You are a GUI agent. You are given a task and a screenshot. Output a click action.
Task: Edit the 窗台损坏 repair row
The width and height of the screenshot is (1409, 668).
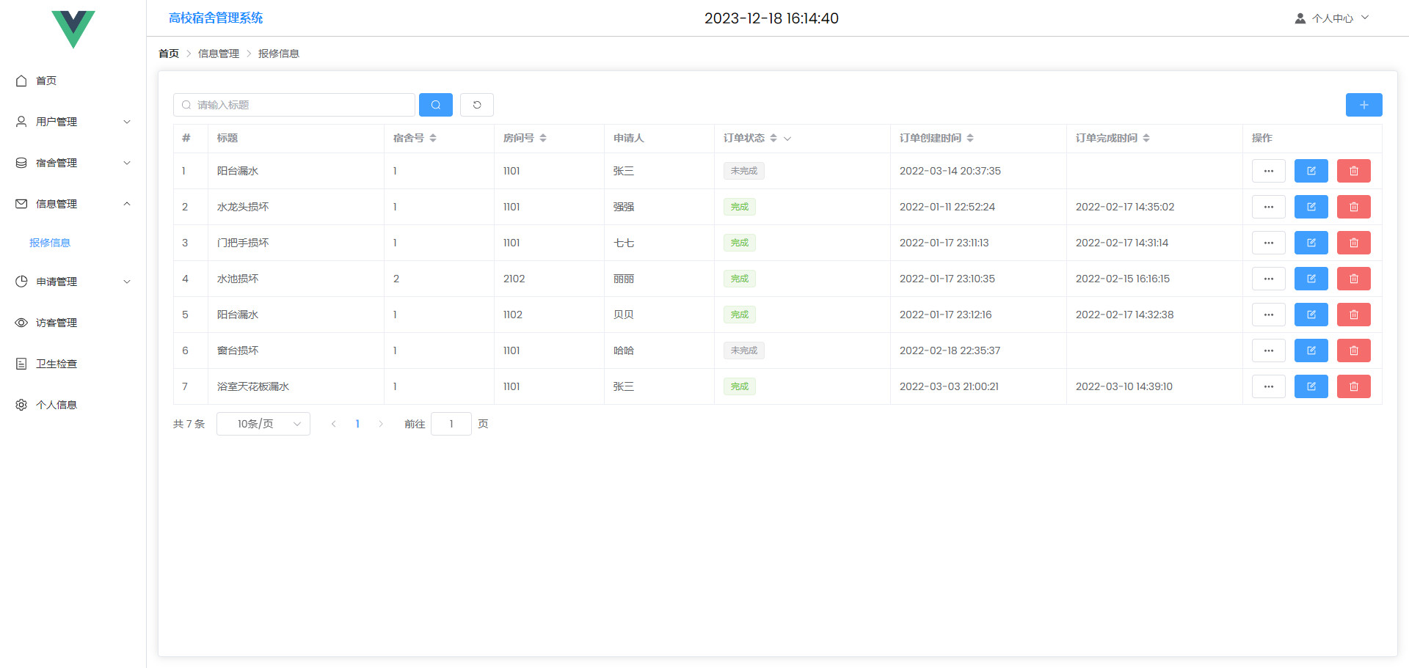[x=1311, y=350]
